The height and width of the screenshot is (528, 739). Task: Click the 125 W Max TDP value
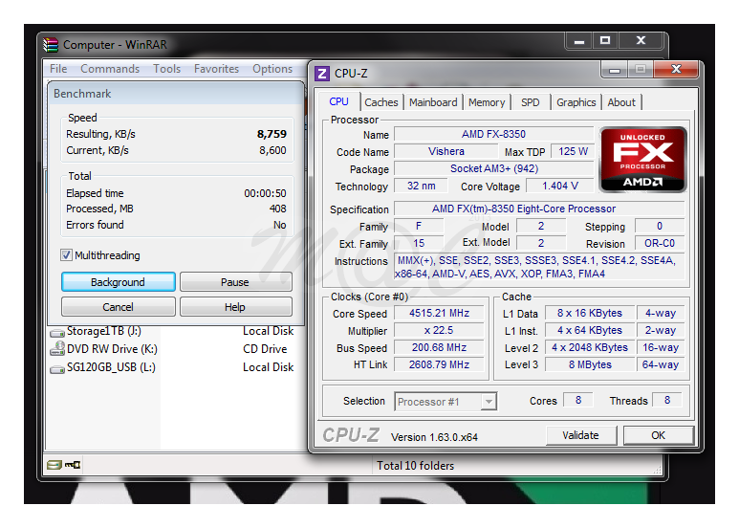point(572,151)
